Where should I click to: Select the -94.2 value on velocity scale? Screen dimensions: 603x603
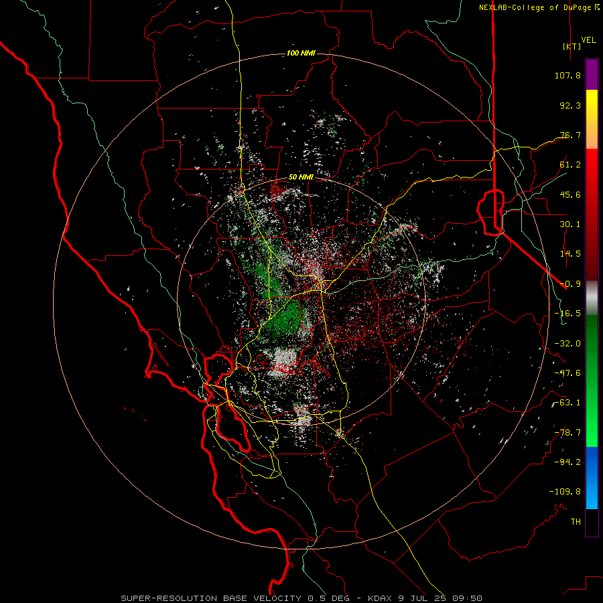pos(567,462)
